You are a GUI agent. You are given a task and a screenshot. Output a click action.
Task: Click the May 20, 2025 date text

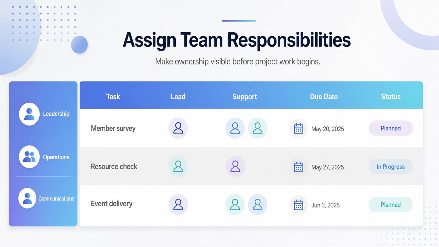coord(327,129)
